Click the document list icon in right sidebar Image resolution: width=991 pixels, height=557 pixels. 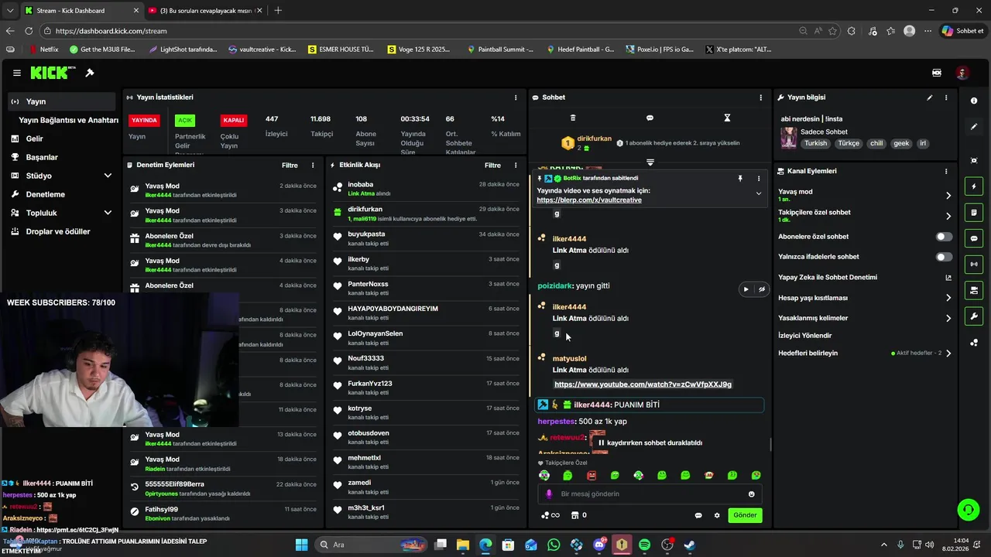[x=974, y=213]
